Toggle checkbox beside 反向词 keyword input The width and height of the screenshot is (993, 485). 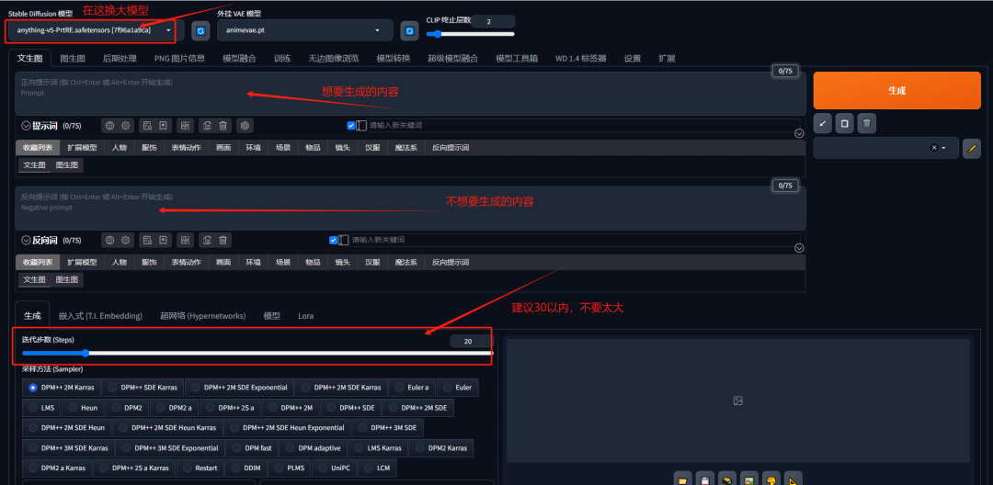[x=334, y=241]
